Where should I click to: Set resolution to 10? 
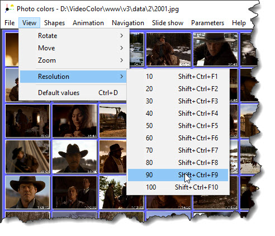(x=178, y=77)
